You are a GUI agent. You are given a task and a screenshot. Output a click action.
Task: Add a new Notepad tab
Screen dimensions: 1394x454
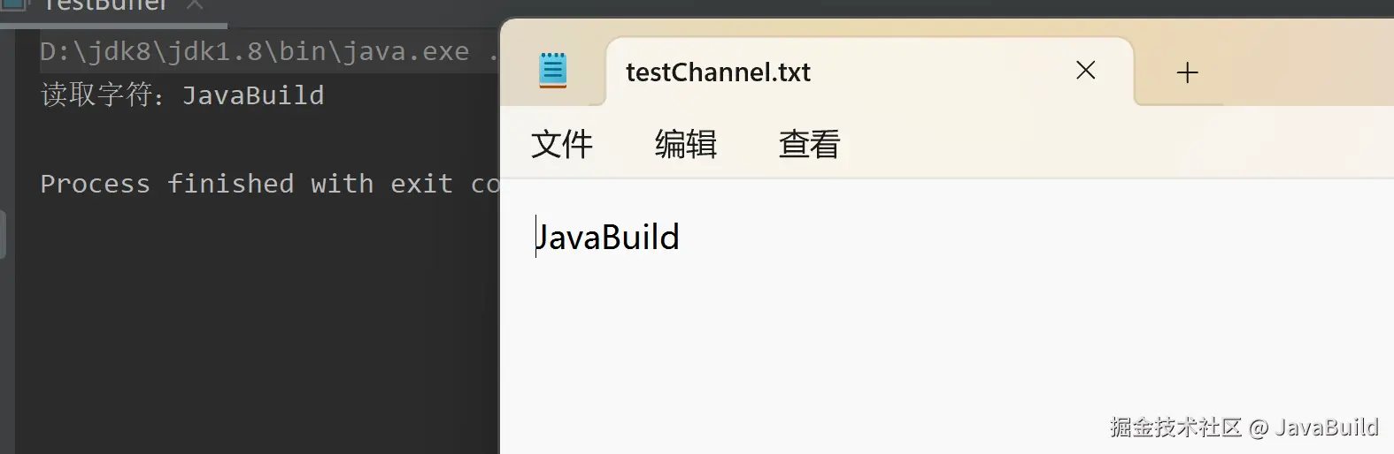(1187, 72)
